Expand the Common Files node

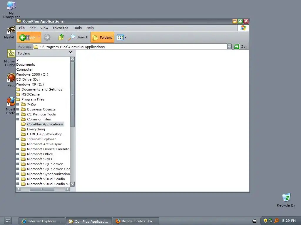tap(18, 119)
